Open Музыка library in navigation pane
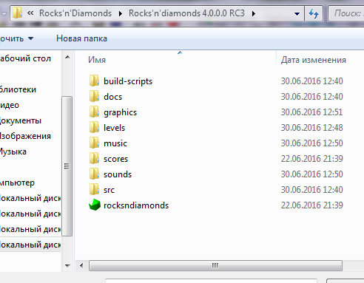This screenshot has width=364, height=283. tap(13, 151)
